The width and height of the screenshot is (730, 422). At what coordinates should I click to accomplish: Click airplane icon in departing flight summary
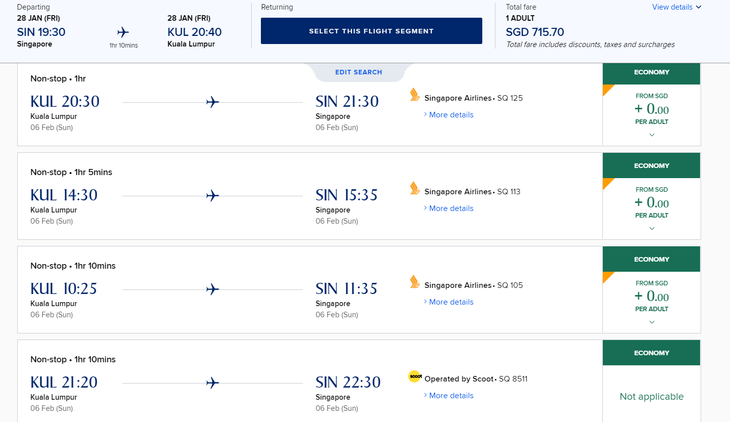123,33
